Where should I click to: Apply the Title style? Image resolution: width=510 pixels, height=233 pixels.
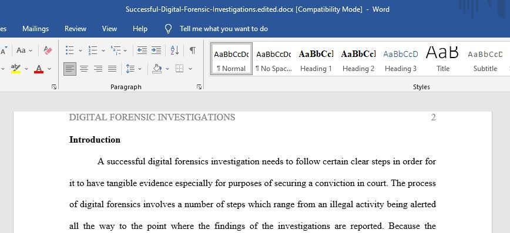click(442, 59)
